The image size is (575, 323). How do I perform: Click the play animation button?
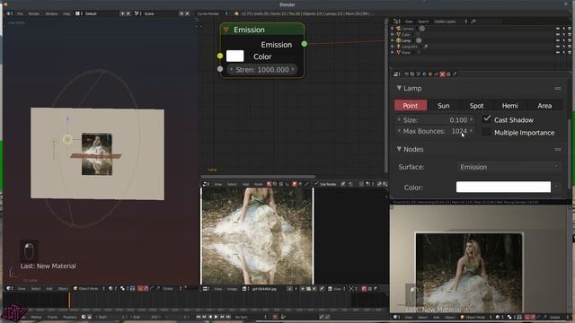click(x=216, y=317)
